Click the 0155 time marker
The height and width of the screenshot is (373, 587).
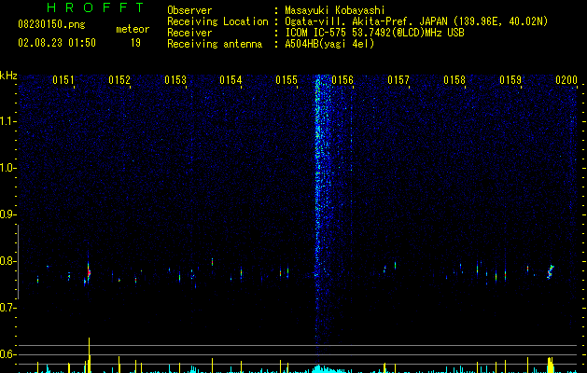[287, 80]
